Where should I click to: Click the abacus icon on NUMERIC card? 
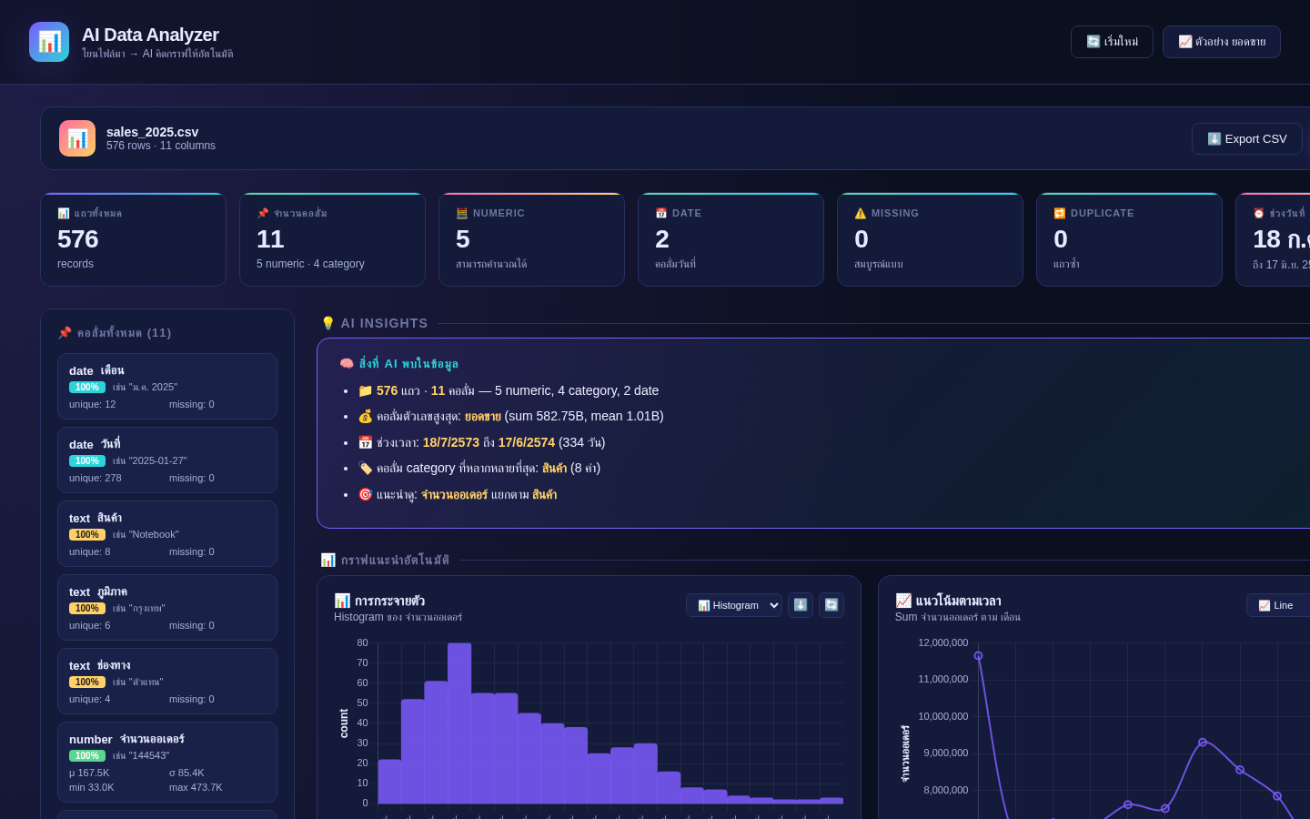[462, 213]
